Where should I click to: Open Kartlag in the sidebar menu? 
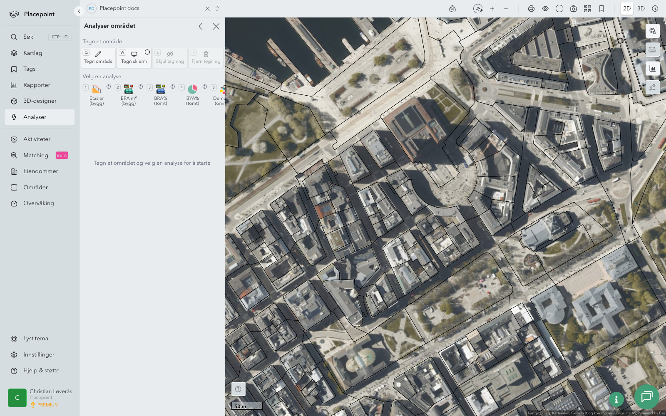[x=32, y=53]
